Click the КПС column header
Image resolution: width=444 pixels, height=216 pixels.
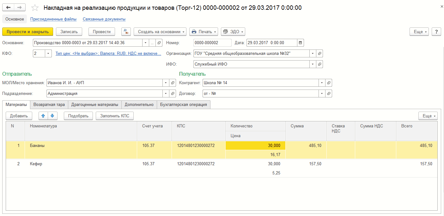198,131
